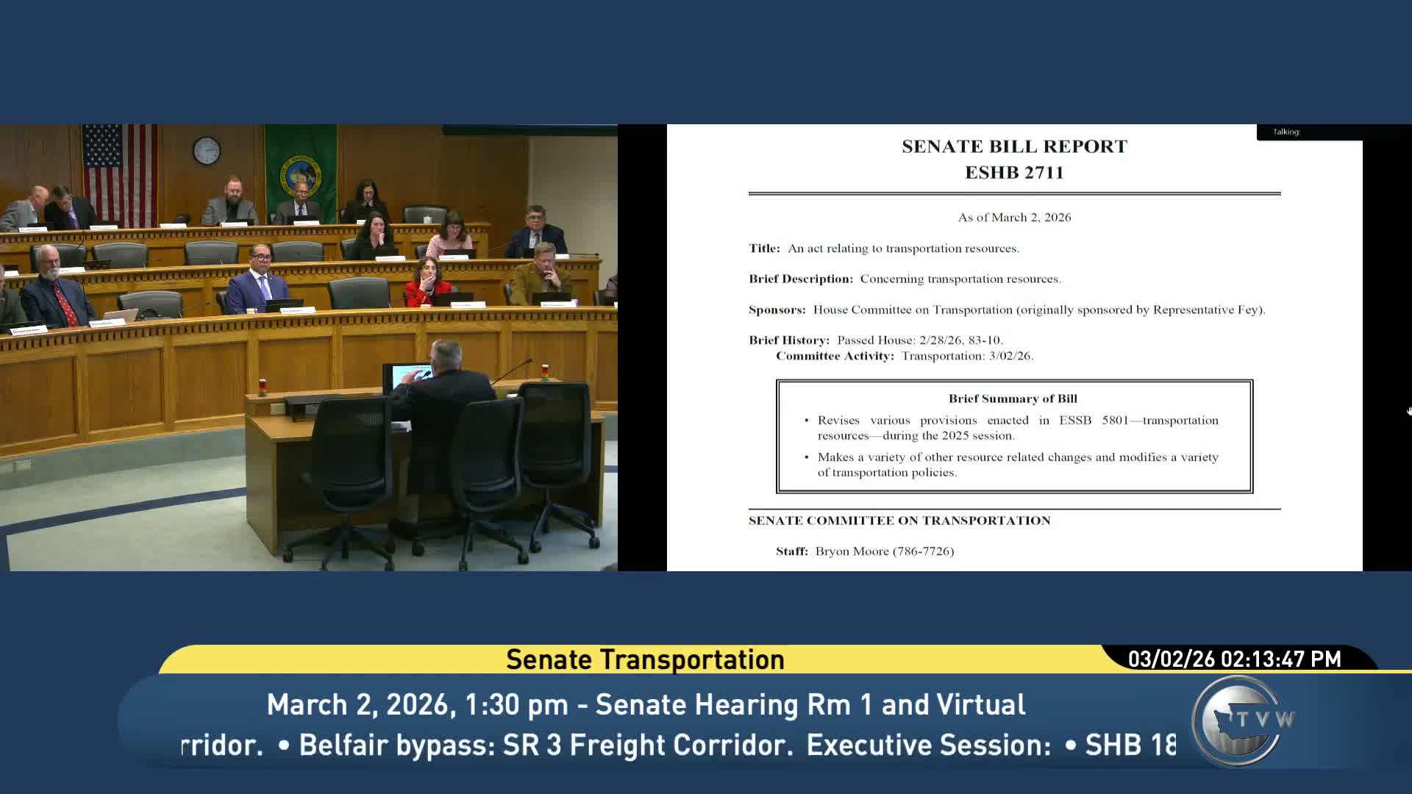This screenshot has height=794, width=1412.
Task: Click the red light on the witness desk
Action: 262,385
